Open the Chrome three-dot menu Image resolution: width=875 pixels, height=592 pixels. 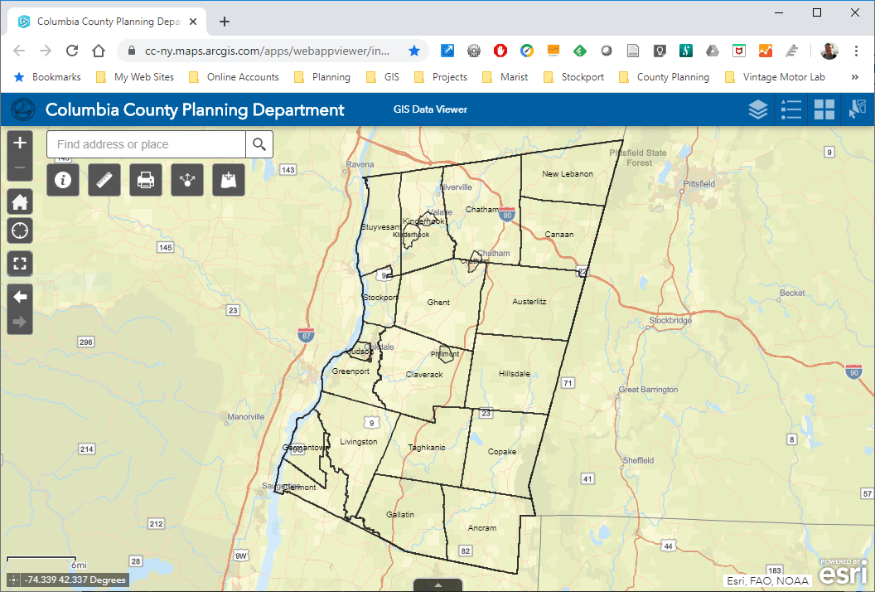coord(857,51)
